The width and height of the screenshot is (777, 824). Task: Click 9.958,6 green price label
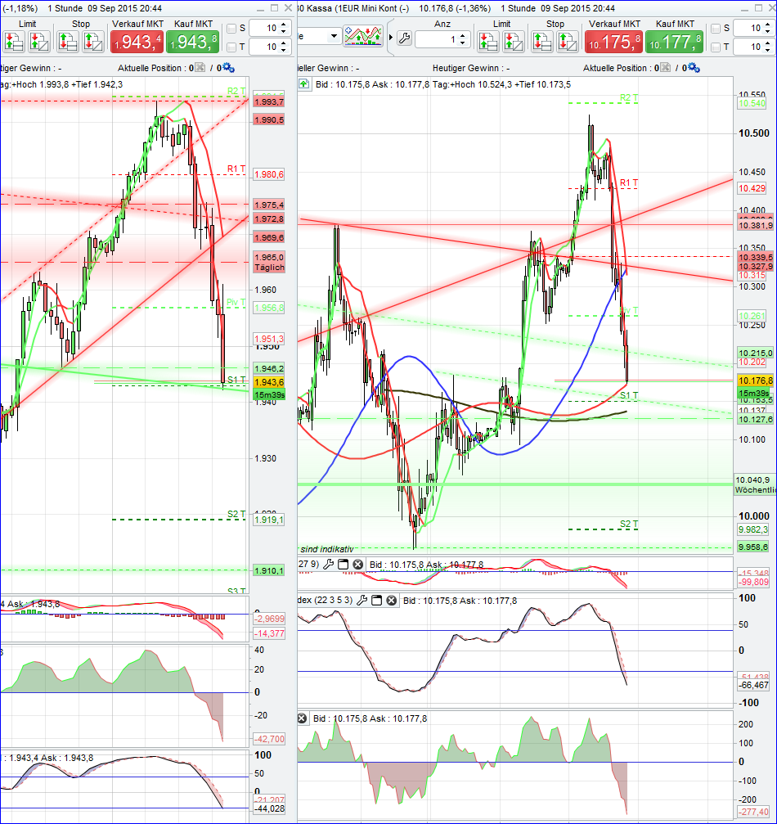(752, 547)
